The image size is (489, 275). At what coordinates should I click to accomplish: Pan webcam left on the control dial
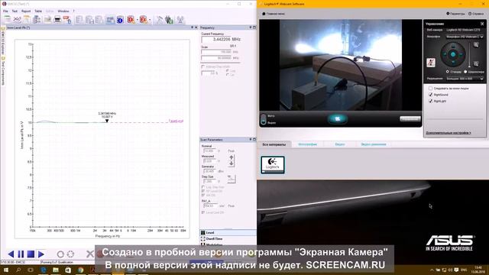point(445,54)
